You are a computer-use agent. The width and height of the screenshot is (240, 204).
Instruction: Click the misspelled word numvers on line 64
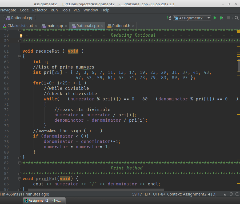(85, 67)
